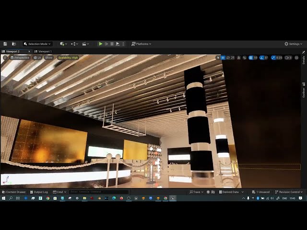Click the Scalability: High indicator
Screen dimensions: 307x230
coord(68,57)
